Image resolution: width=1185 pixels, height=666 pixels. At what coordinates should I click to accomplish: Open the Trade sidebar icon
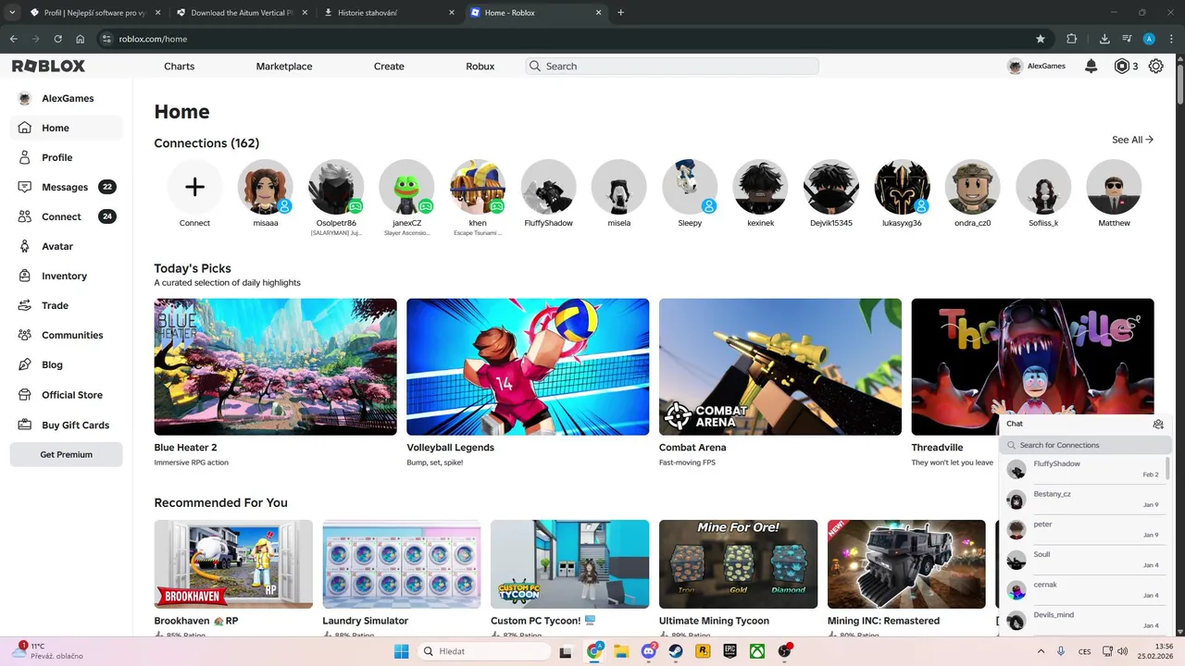(x=25, y=305)
